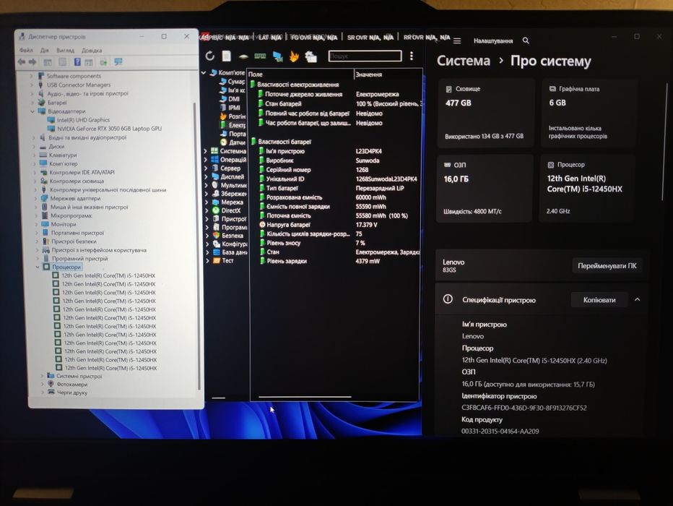Click the monitor scan icon in Device Manager toolbar
This screenshot has width=673, height=506.
coord(118,62)
